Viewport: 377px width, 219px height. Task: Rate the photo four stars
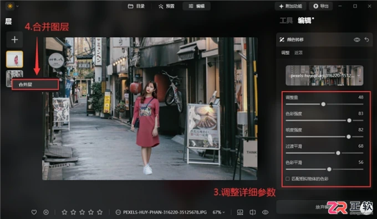tap(91, 212)
